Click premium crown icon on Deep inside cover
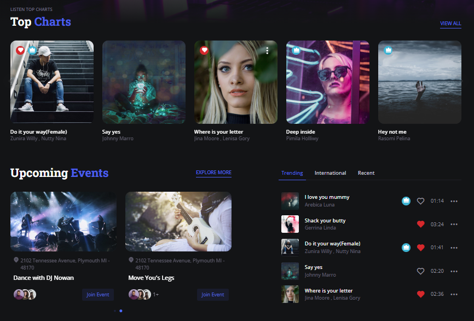 tap(296, 50)
